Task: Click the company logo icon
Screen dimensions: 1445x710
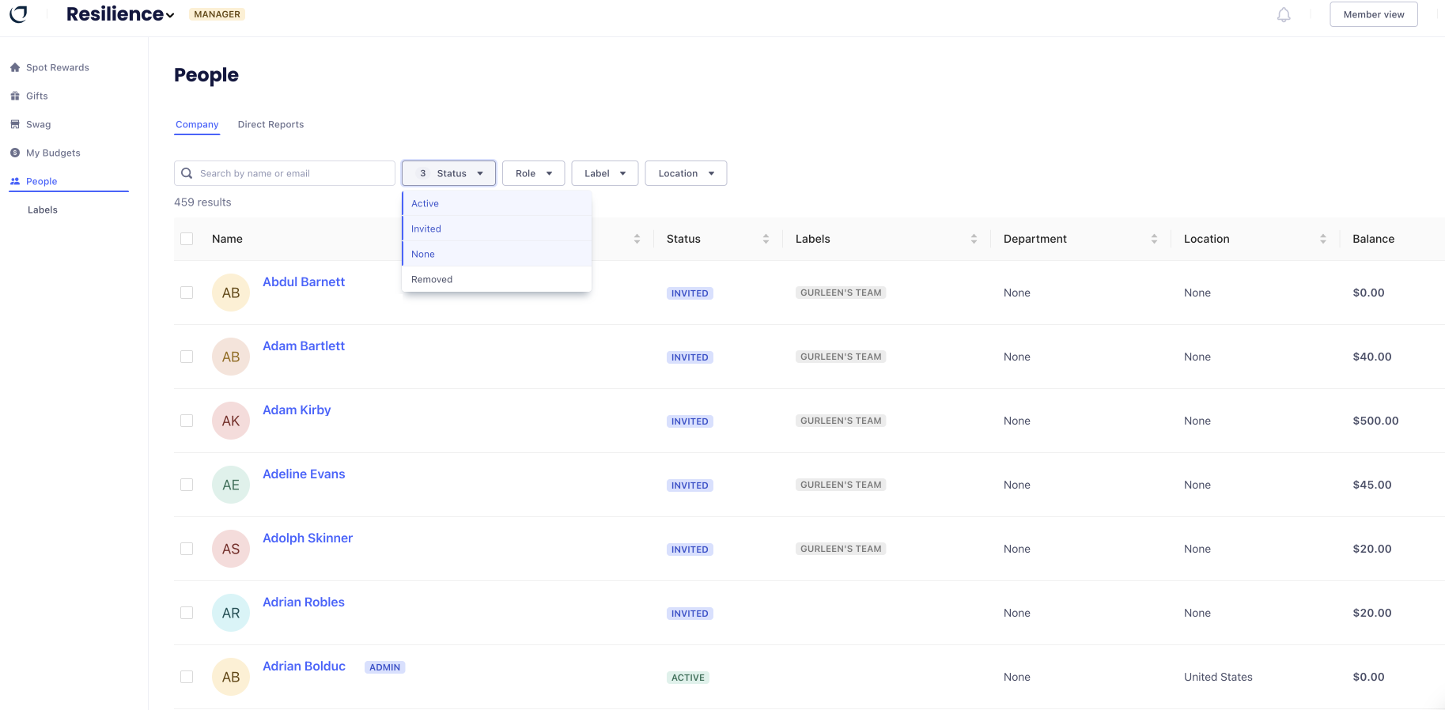Action: coord(18,14)
